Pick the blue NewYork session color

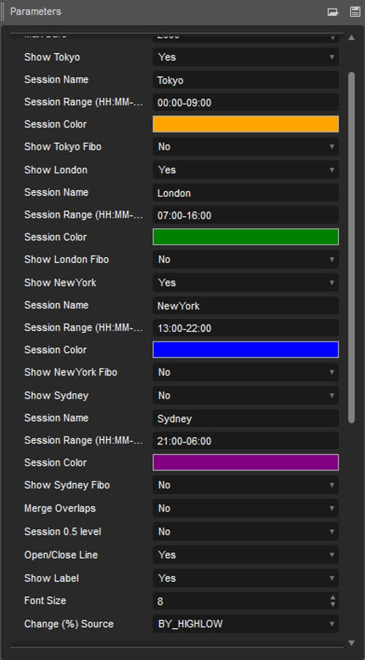(246, 349)
